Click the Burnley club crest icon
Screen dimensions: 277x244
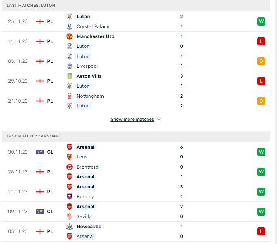[70, 197]
